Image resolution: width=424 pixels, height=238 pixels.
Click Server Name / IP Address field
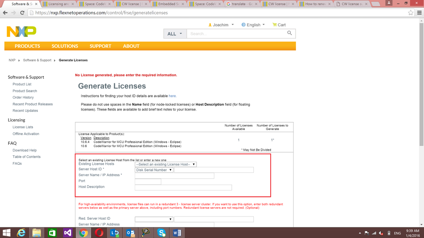point(174,176)
